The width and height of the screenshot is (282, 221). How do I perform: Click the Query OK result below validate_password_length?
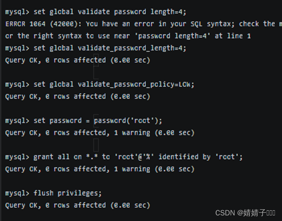pos(77,60)
